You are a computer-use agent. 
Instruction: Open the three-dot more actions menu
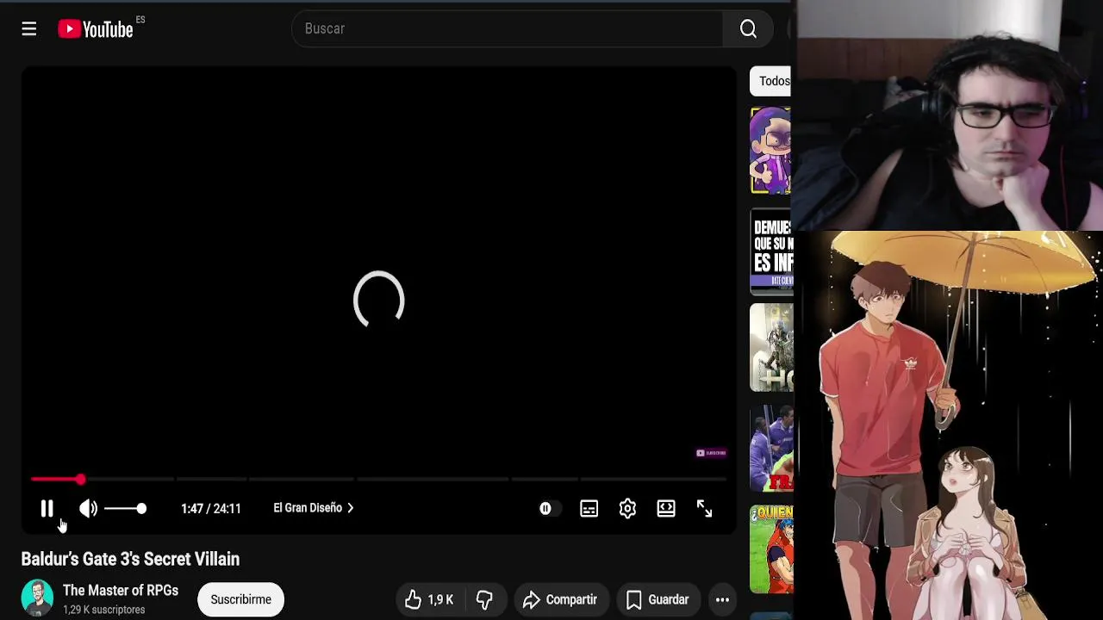[x=722, y=599]
